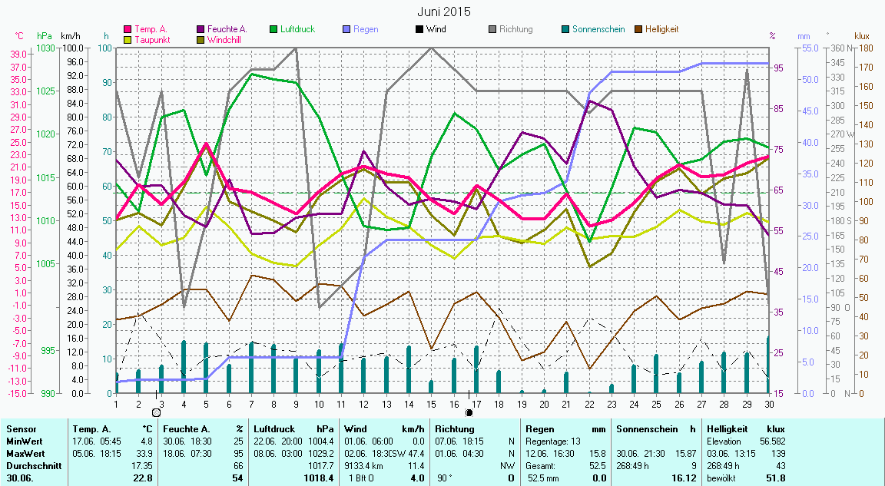The width and height of the screenshot is (885, 486).
Task: Click the hPa axis unit label
Action: 45,36
